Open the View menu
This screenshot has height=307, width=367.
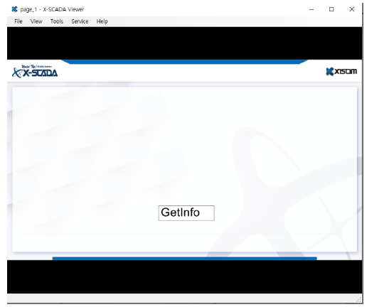36,21
